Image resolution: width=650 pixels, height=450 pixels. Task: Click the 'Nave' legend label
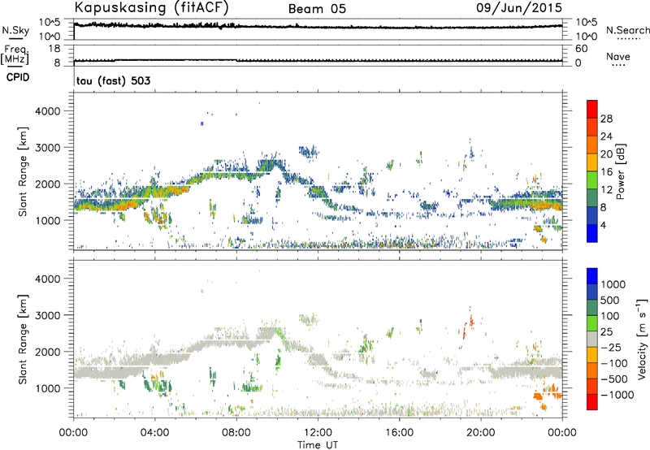pyautogui.click(x=618, y=56)
